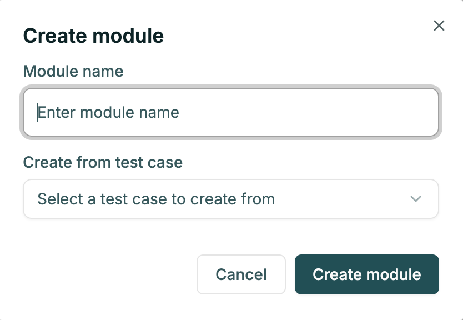Click the 'Create from test case' label text
This screenshot has width=463, height=320.
click(103, 162)
